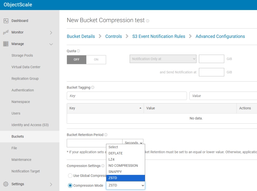The height and width of the screenshot is (191, 257).
Task: Open Storage Pools page
Action: pyautogui.click(x=22, y=55)
